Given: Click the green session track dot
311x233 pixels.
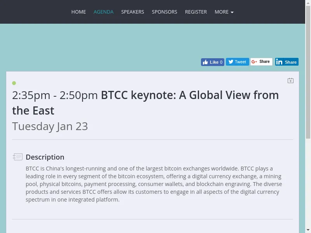Looking at the screenshot, I should (x=14, y=83).
